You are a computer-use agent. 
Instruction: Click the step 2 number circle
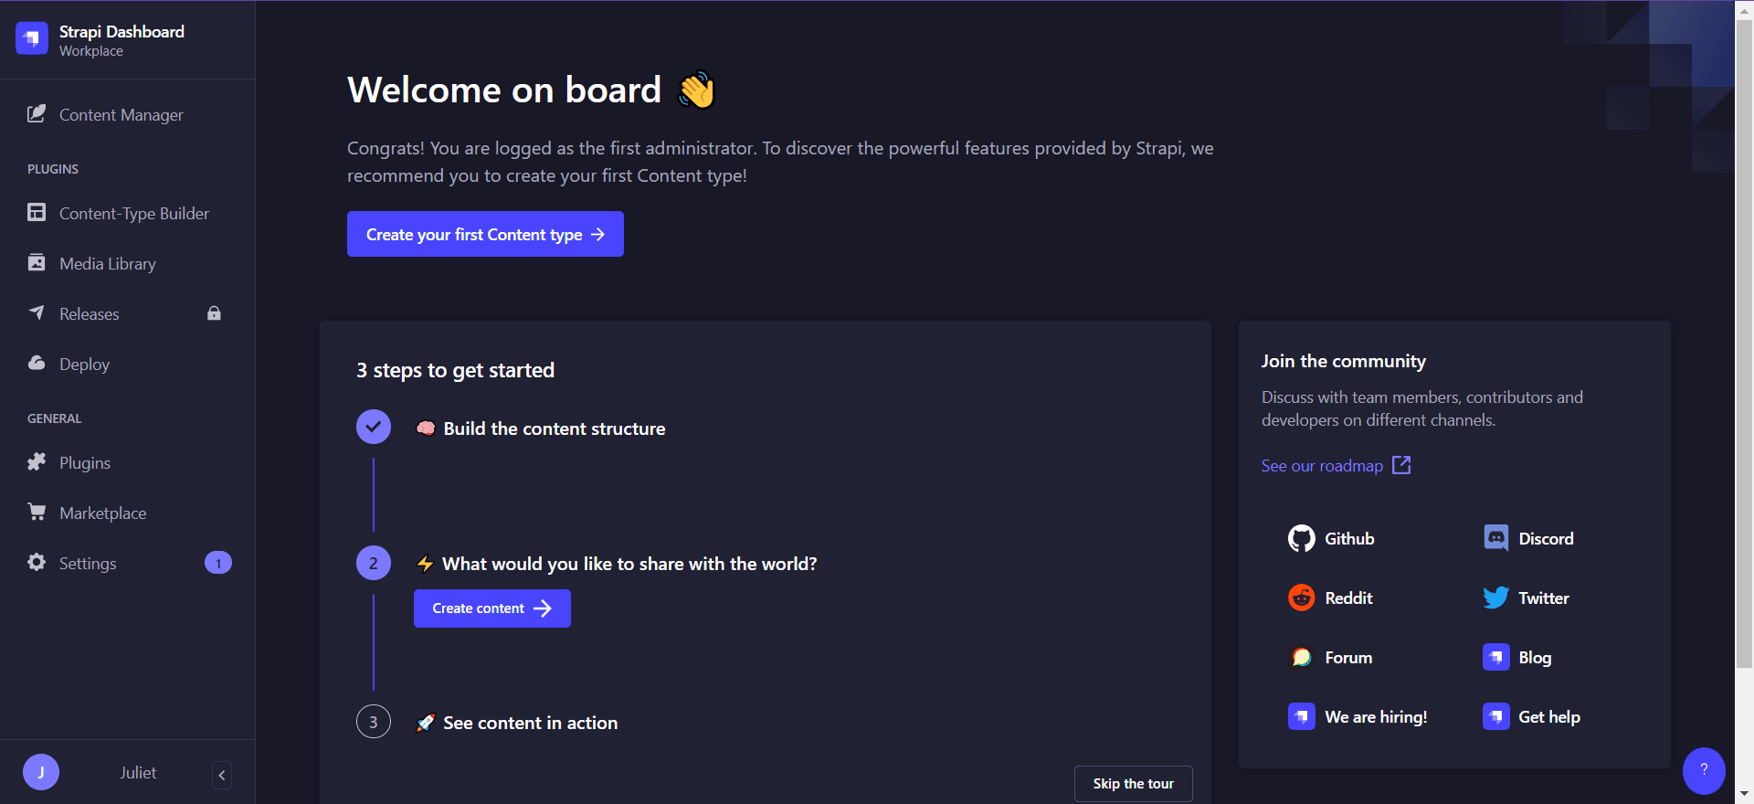click(374, 563)
